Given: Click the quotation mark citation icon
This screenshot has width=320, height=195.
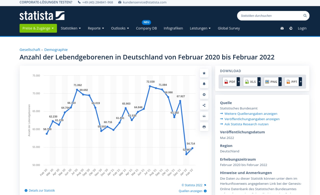Looking at the screenshot, I should click(204, 116).
